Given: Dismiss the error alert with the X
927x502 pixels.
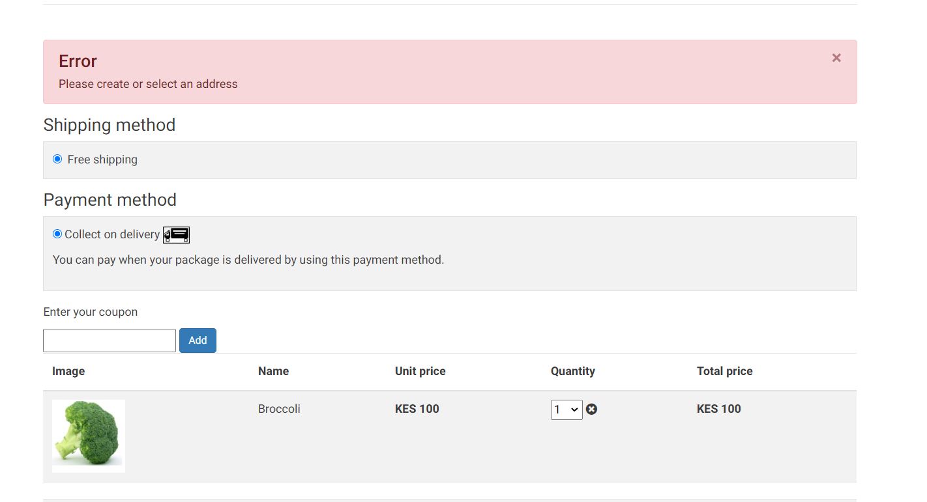Looking at the screenshot, I should pos(836,58).
